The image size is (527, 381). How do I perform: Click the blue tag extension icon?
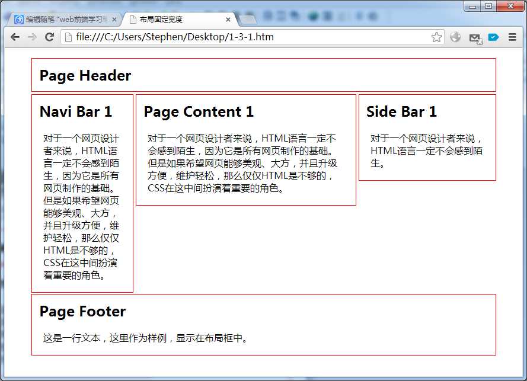(x=493, y=37)
